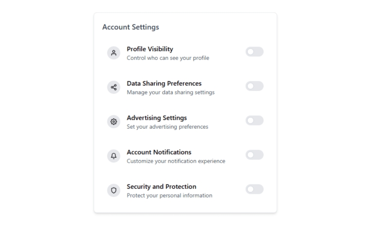Click the Advertising Settings gear icon
365x228 pixels.
[113, 122]
